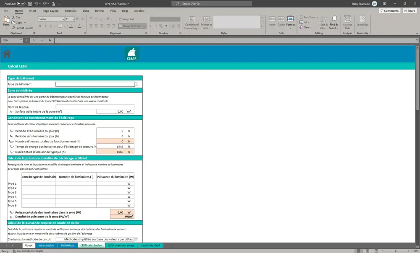Click the Insert Function fx icon
The height and width of the screenshot is (253, 420).
tap(50, 40)
